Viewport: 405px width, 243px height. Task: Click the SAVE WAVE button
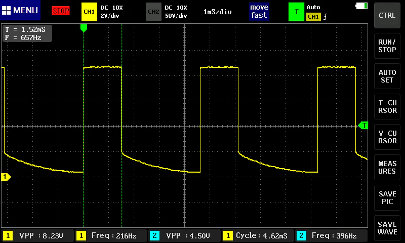[x=387, y=228]
